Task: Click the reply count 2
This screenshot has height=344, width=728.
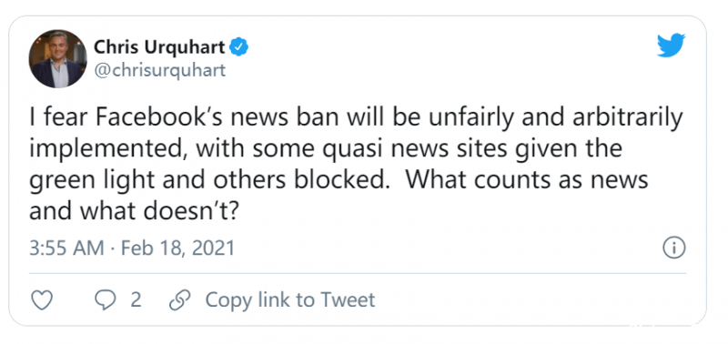Action: (x=135, y=300)
